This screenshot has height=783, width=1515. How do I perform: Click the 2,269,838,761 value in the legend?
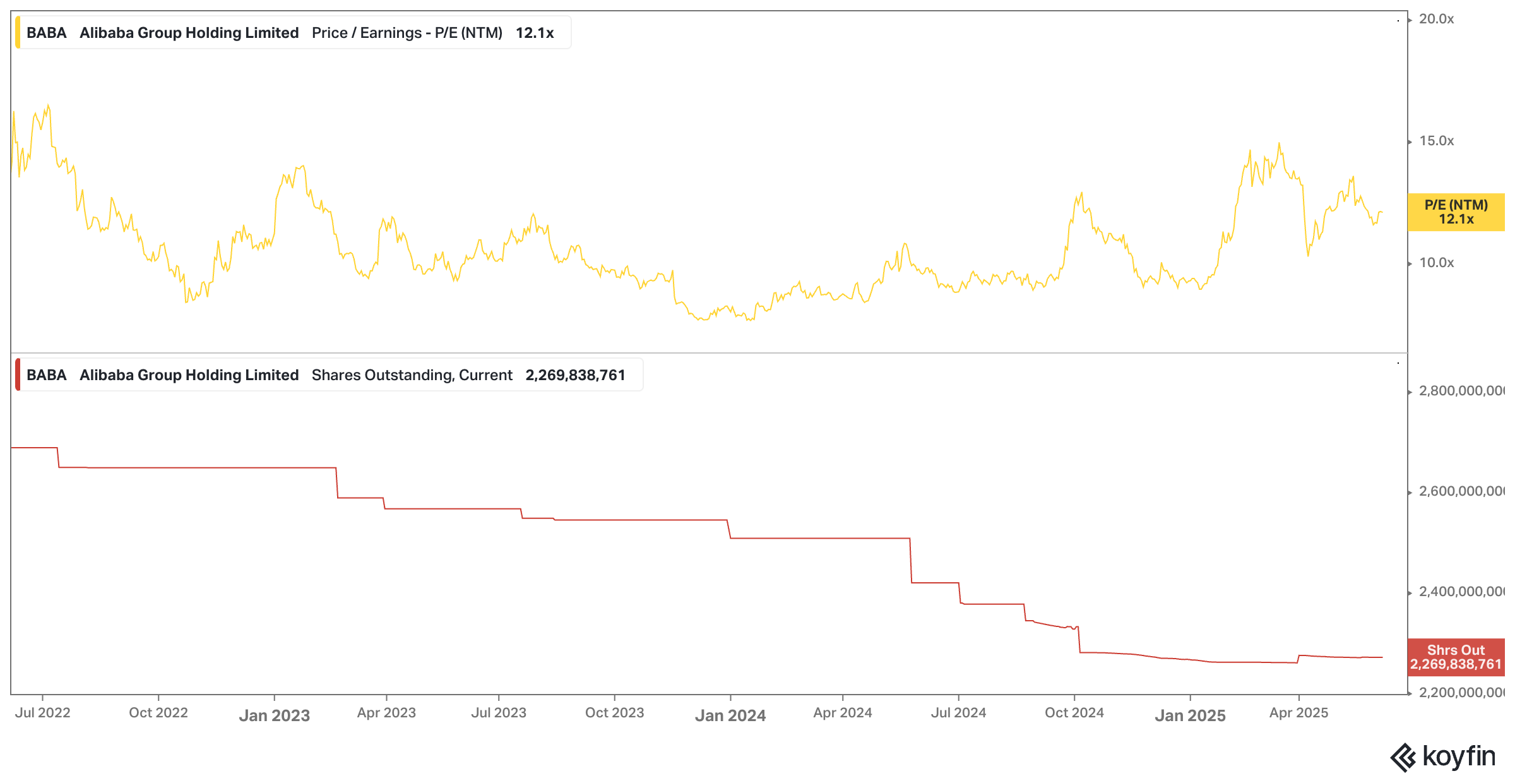pyautogui.click(x=574, y=375)
